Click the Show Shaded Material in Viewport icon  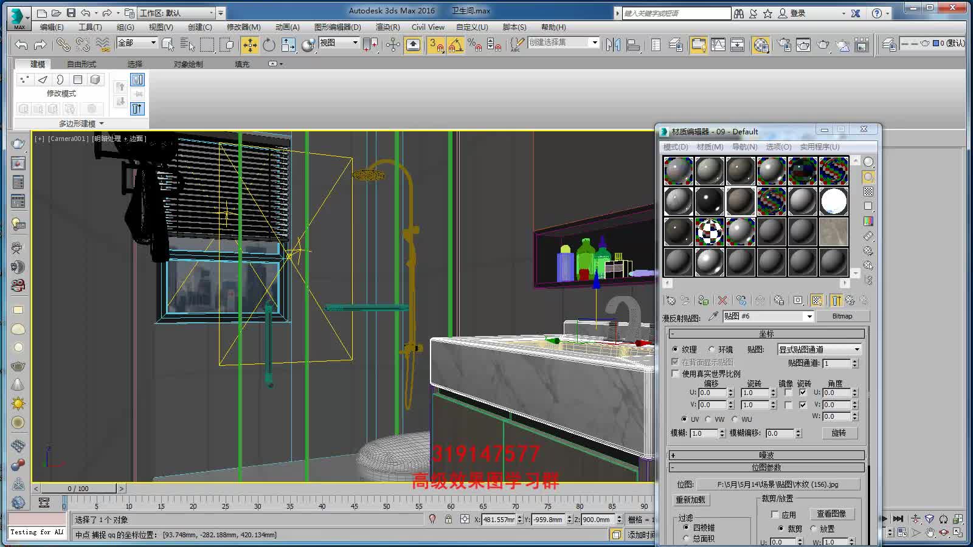817,300
